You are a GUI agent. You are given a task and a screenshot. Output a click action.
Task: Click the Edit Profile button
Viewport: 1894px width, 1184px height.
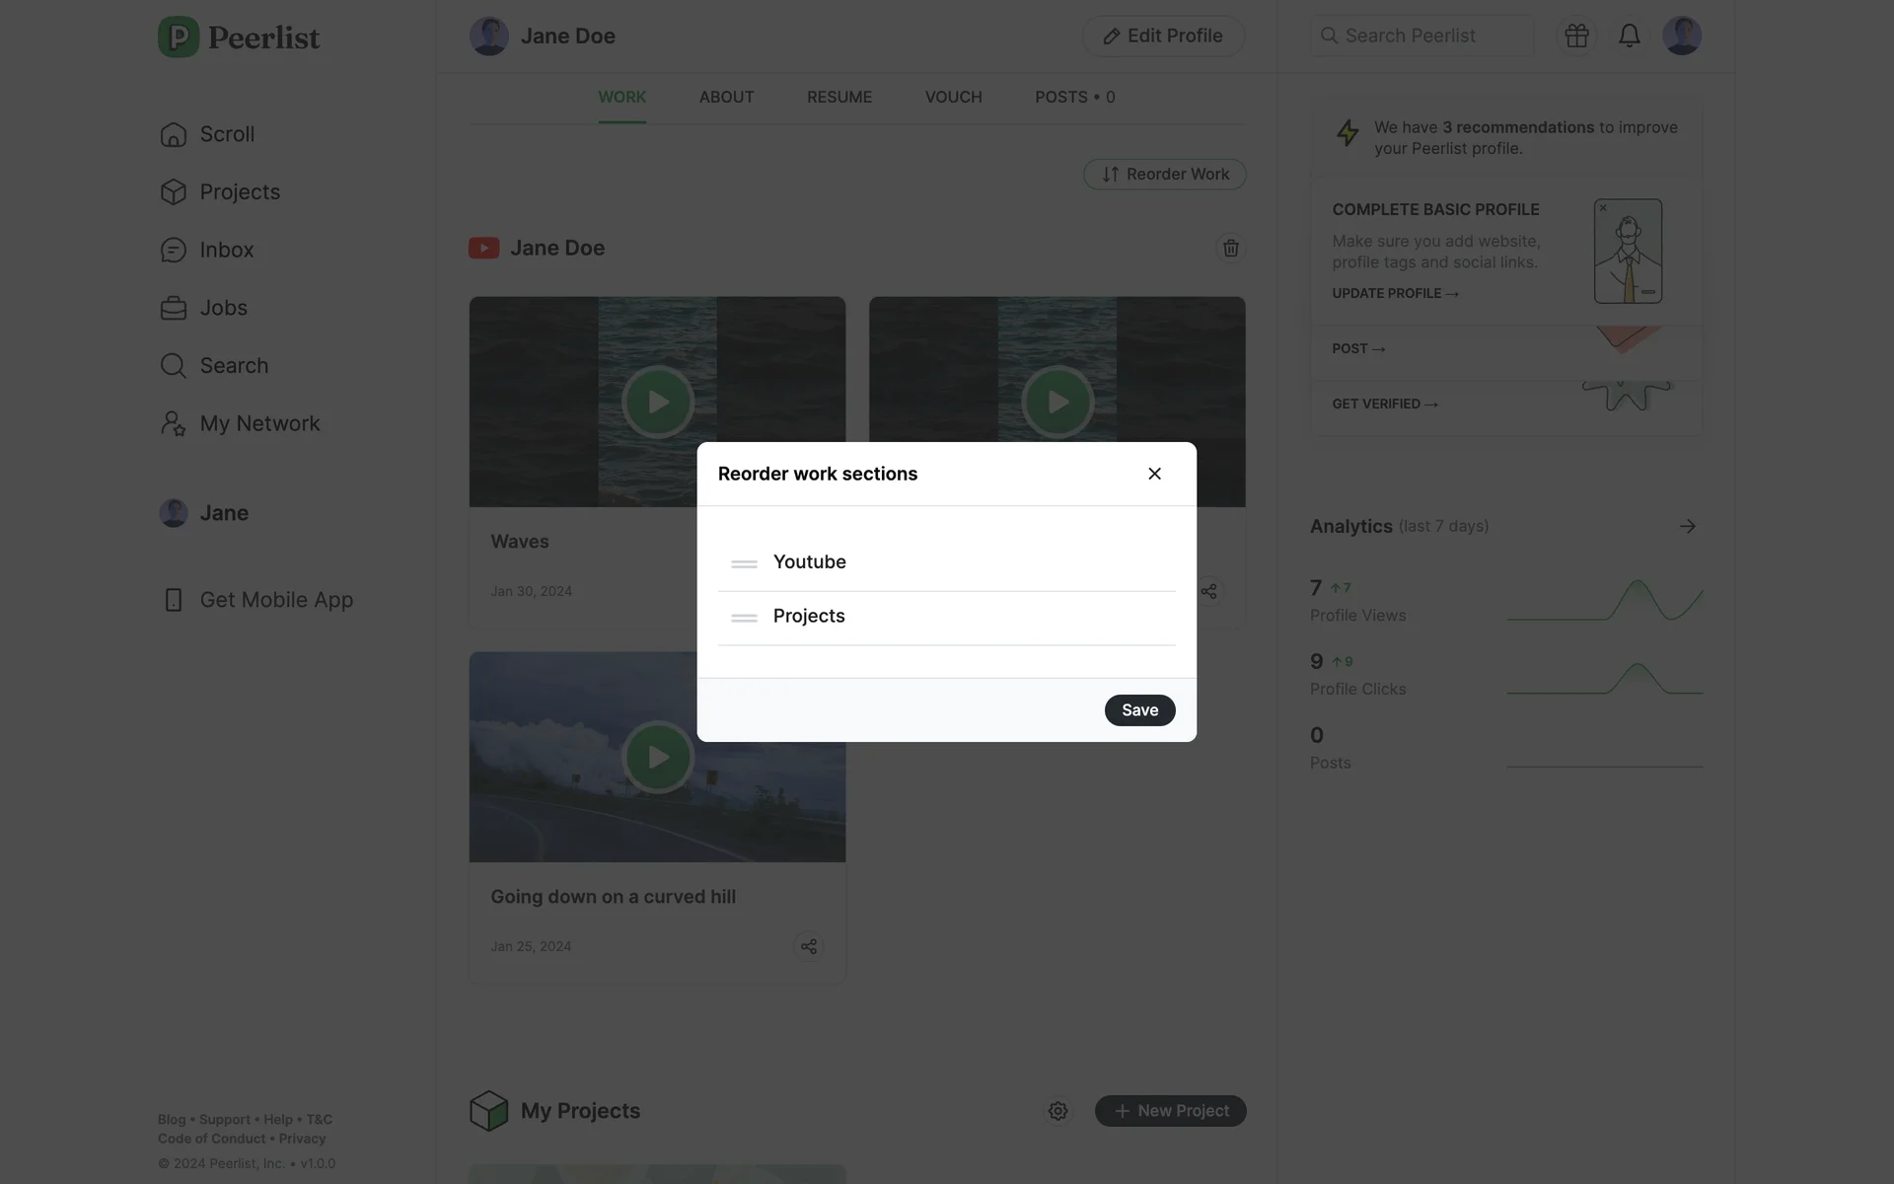(1163, 36)
